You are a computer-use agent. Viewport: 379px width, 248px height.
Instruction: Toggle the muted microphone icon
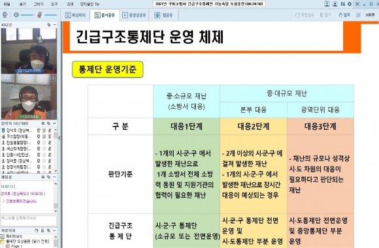point(39,15)
